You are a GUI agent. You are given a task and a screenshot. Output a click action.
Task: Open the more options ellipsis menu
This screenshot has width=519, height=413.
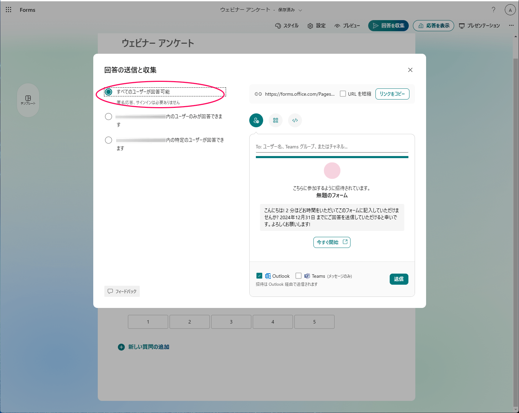point(511,25)
